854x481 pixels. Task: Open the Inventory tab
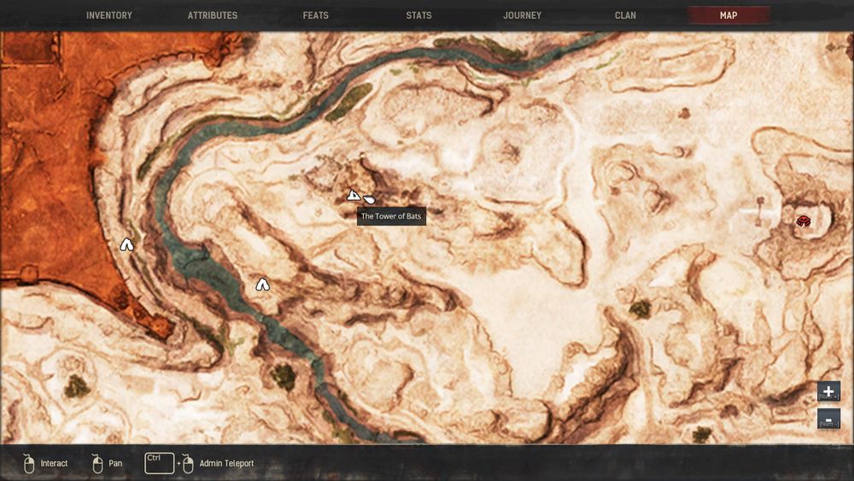pos(108,15)
